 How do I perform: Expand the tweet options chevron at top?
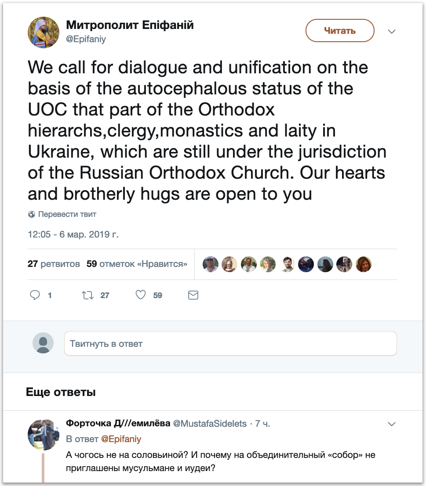click(x=391, y=32)
